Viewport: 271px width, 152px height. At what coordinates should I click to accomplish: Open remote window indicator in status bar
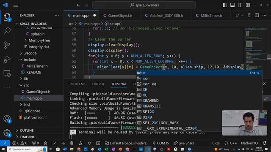click(x=5, y=143)
